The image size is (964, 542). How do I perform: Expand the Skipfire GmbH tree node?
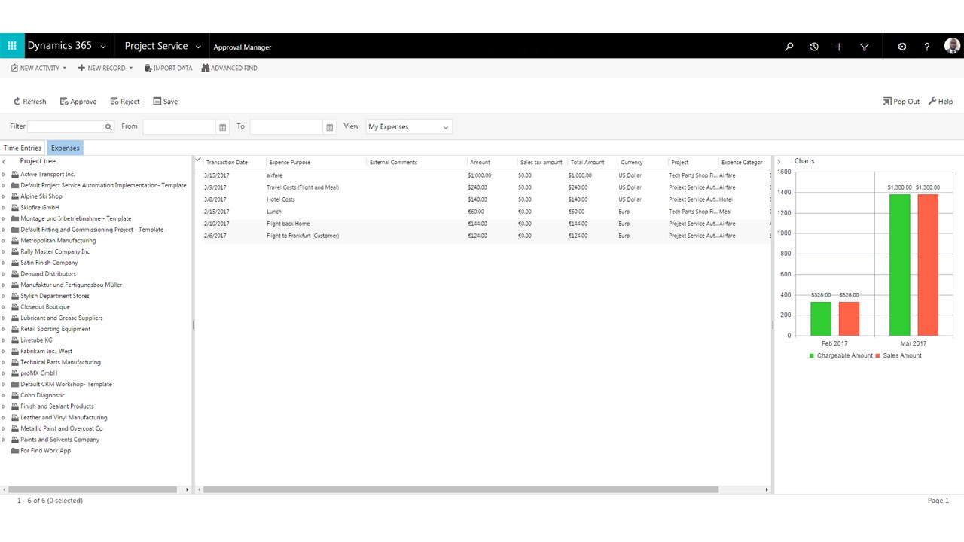[4, 208]
